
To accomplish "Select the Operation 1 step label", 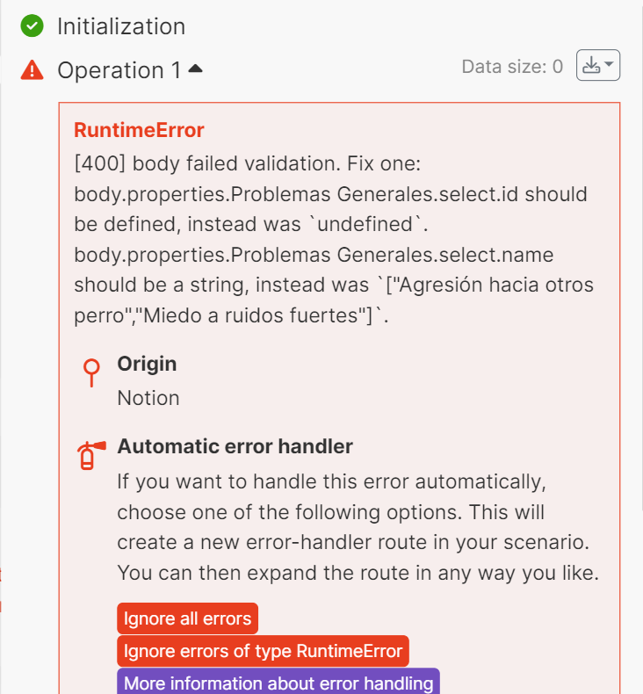I will point(119,70).
